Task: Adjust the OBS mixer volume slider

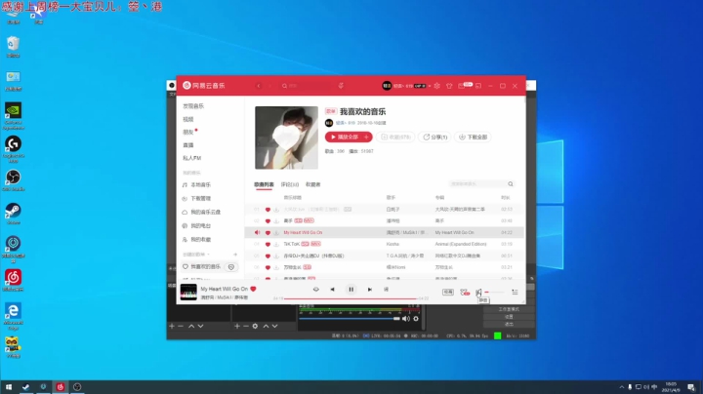Action: coord(350,319)
